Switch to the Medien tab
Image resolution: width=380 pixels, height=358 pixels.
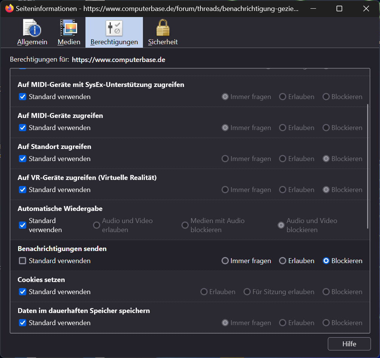[69, 33]
